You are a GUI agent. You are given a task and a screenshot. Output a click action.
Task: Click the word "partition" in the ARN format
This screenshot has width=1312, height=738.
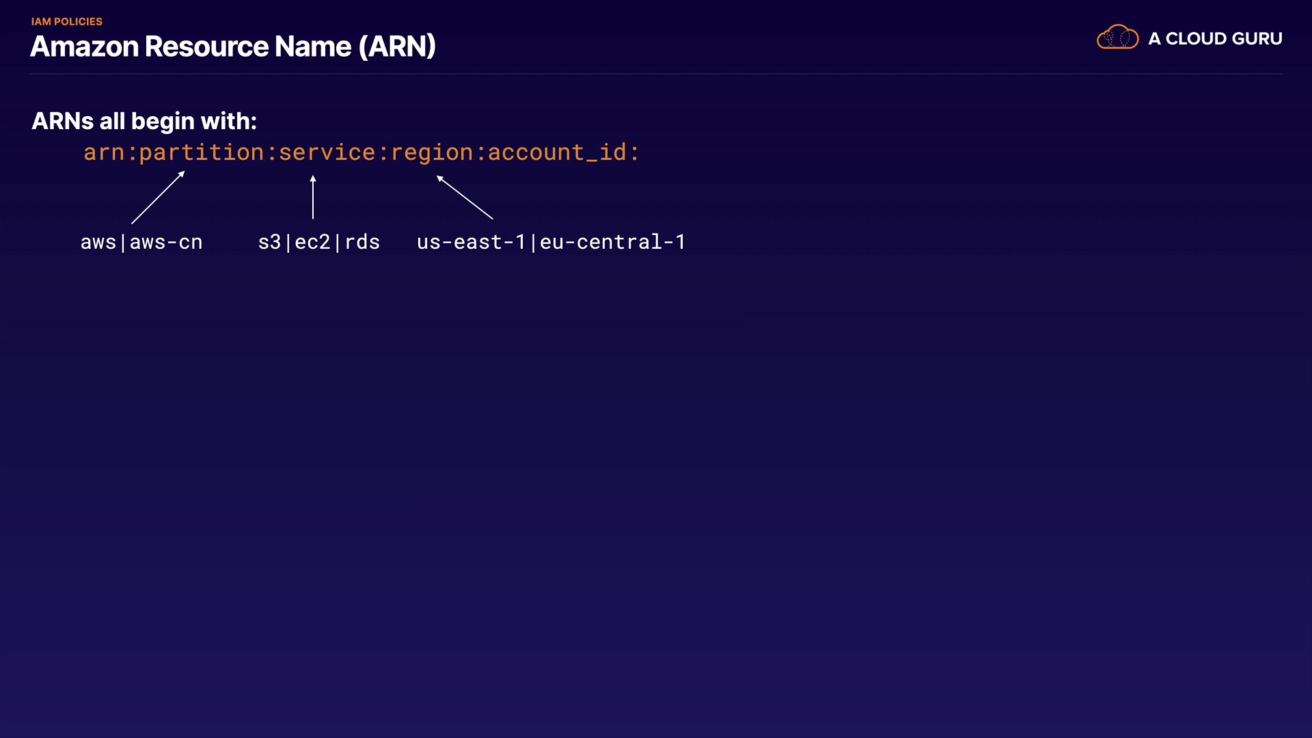202,152
